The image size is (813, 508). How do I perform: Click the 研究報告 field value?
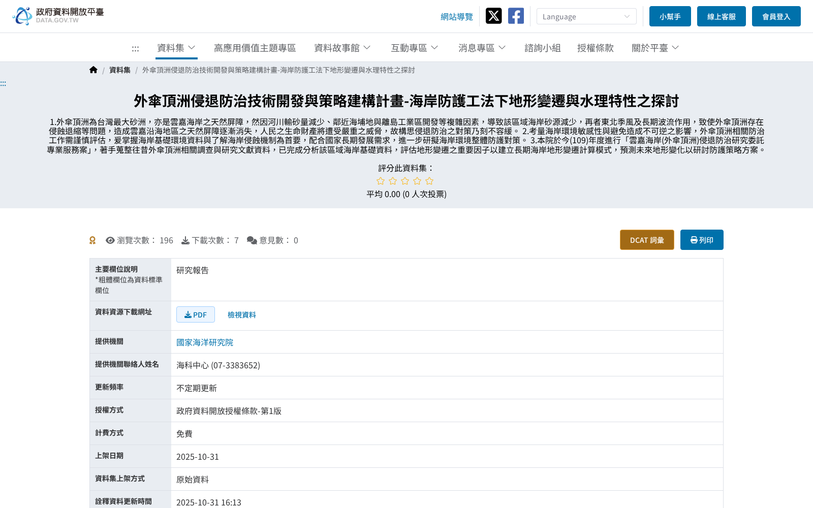point(193,270)
